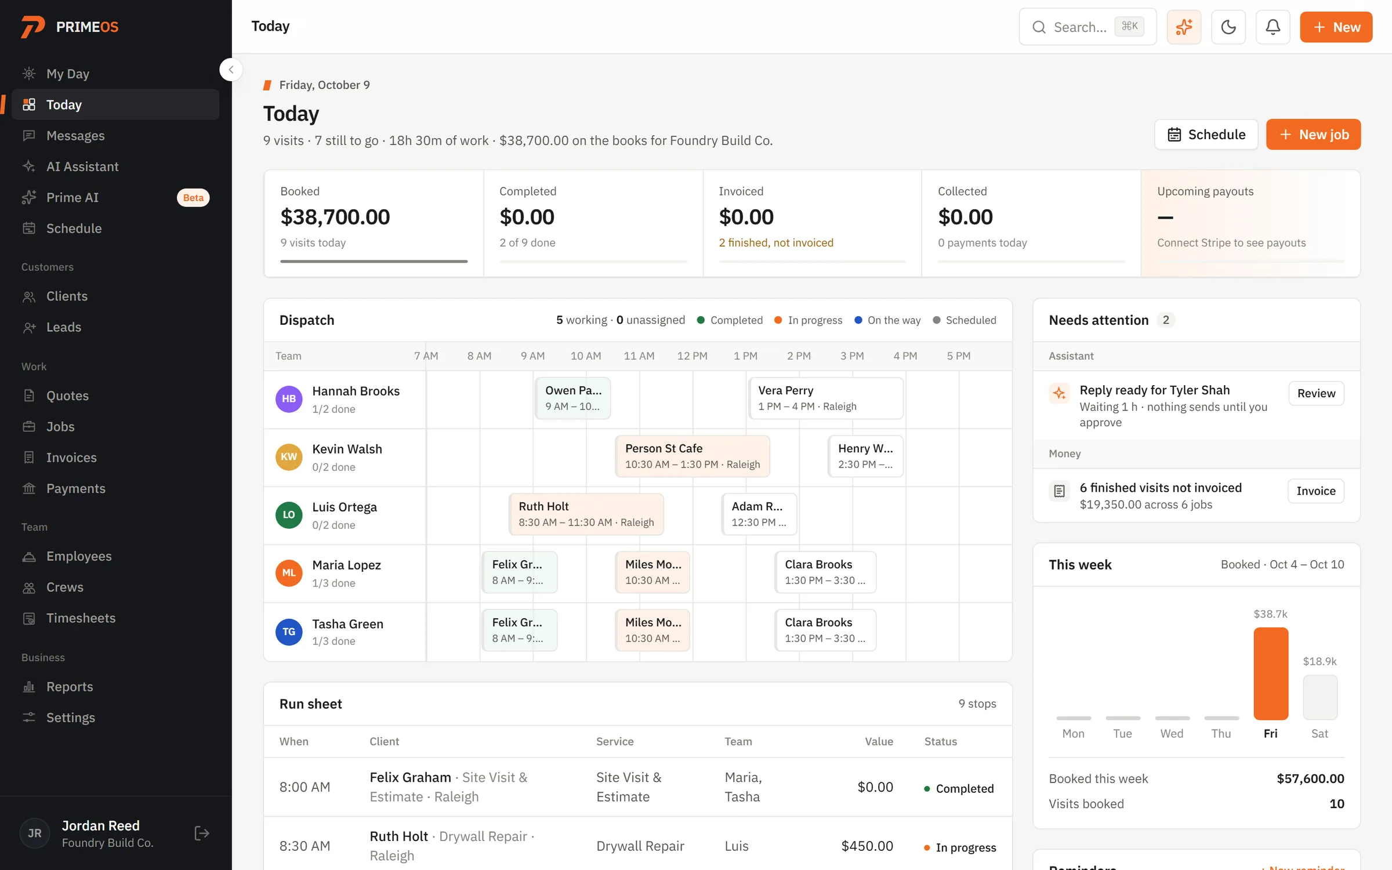Image resolution: width=1392 pixels, height=870 pixels.
Task: Click the Leads add-person icon
Action: pos(29,327)
